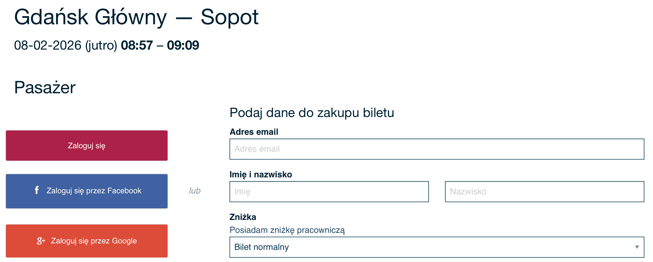Click the 08:57 – 09:09 travel time

pos(160,45)
